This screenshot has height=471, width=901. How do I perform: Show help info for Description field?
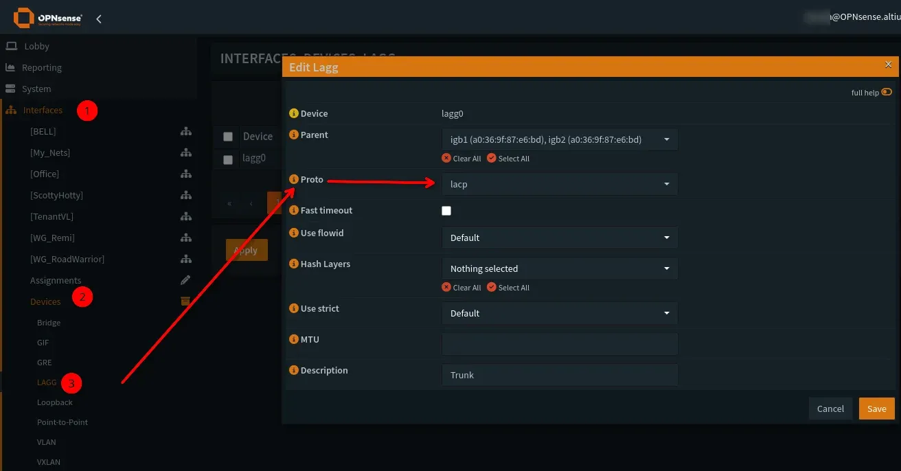coord(294,371)
